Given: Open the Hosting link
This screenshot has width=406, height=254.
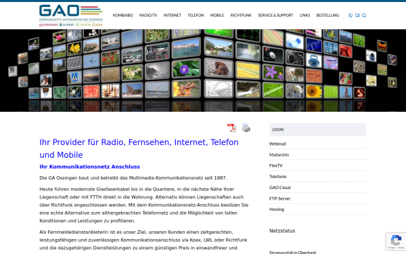Looking at the screenshot, I should (277, 209).
